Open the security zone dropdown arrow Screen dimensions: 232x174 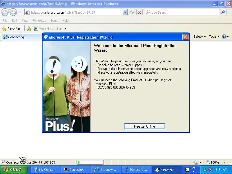point(200,162)
